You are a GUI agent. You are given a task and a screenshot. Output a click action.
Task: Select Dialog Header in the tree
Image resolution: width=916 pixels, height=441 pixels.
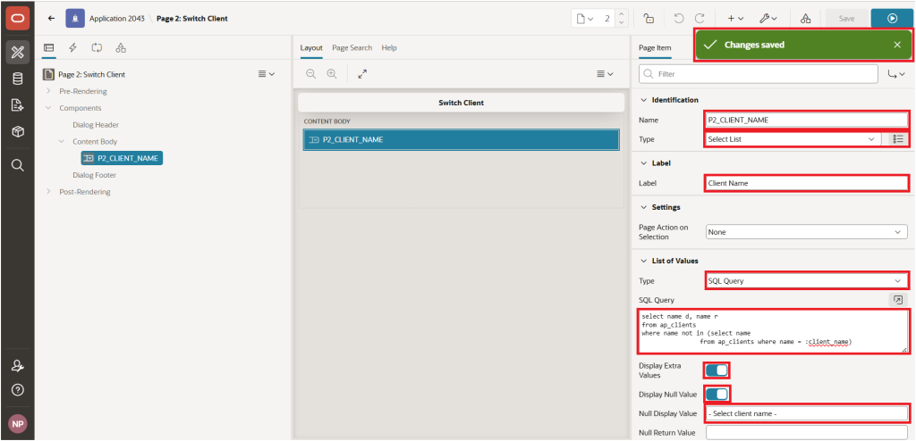[96, 125]
